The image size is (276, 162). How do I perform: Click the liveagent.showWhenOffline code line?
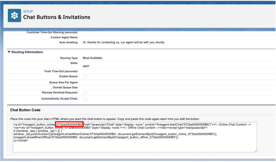pyautogui.click(x=96, y=137)
